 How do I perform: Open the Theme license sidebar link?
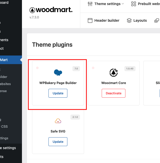pyautogui.click(x=3, y=91)
